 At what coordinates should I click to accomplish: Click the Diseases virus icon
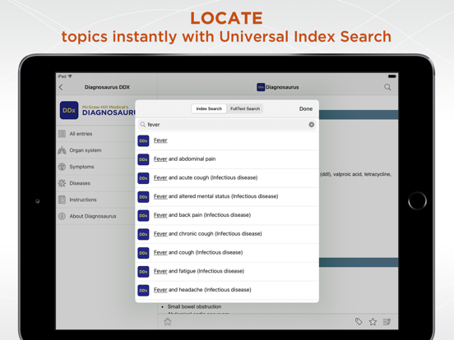click(x=62, y=183)
